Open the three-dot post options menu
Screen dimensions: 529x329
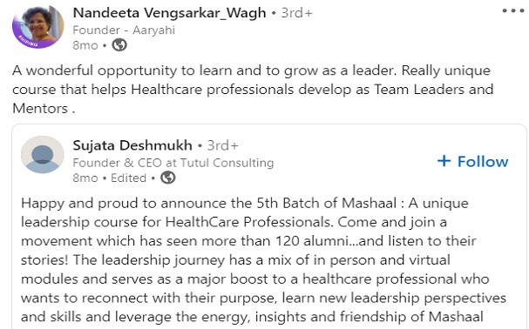[x=512, y=10]
